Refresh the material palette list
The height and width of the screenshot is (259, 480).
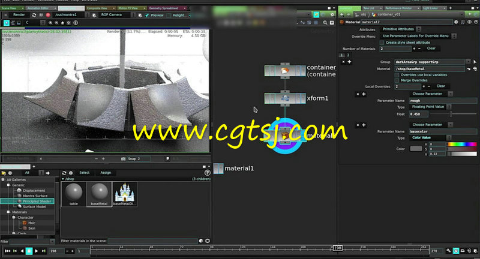[64, 173]
